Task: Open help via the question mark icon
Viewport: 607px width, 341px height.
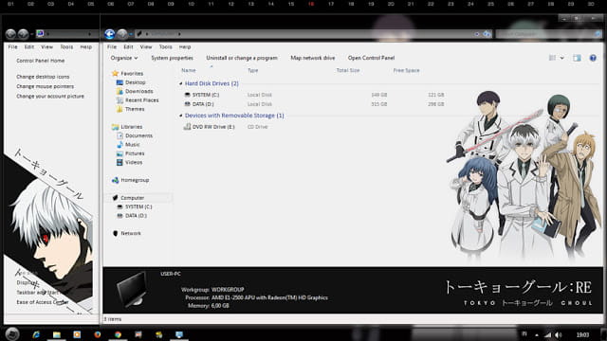Action: point(593,58)
